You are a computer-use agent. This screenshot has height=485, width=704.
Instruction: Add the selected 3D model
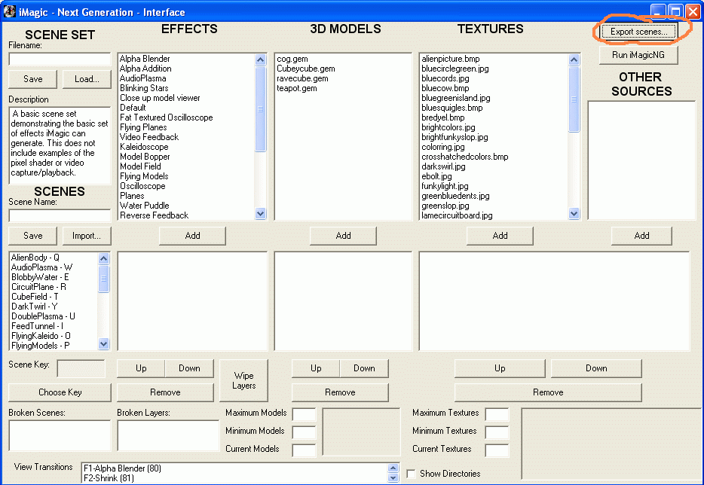point(344,236)
